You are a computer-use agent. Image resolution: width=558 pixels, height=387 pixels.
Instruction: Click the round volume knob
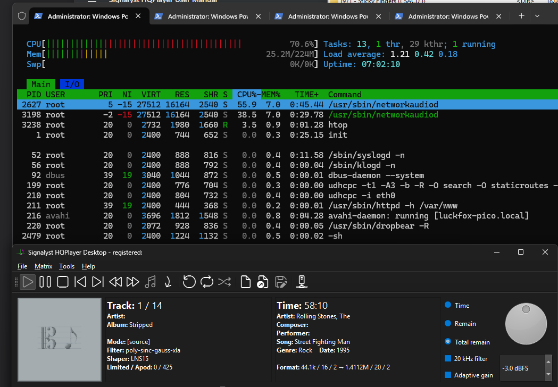[526, 324]
